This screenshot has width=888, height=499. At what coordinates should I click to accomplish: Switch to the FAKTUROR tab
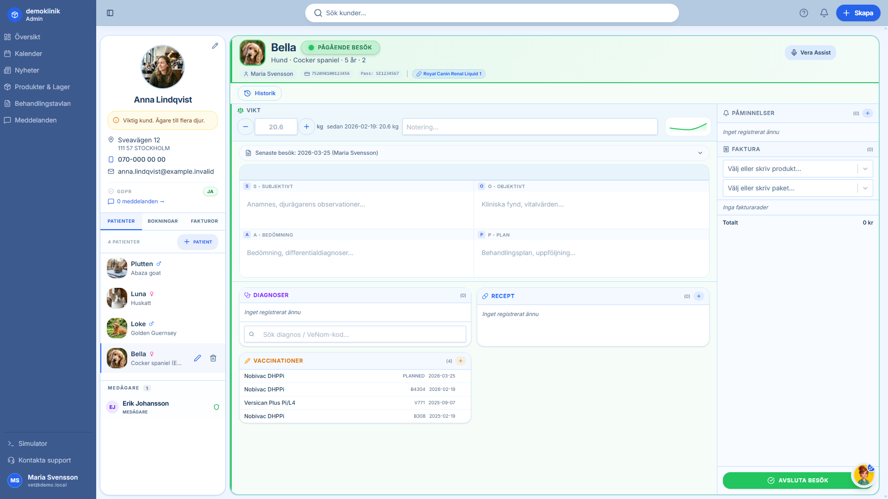coord(204,221)
